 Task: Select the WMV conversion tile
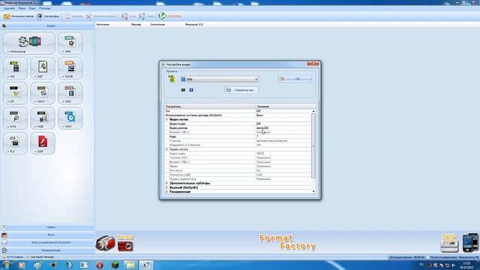43,93
